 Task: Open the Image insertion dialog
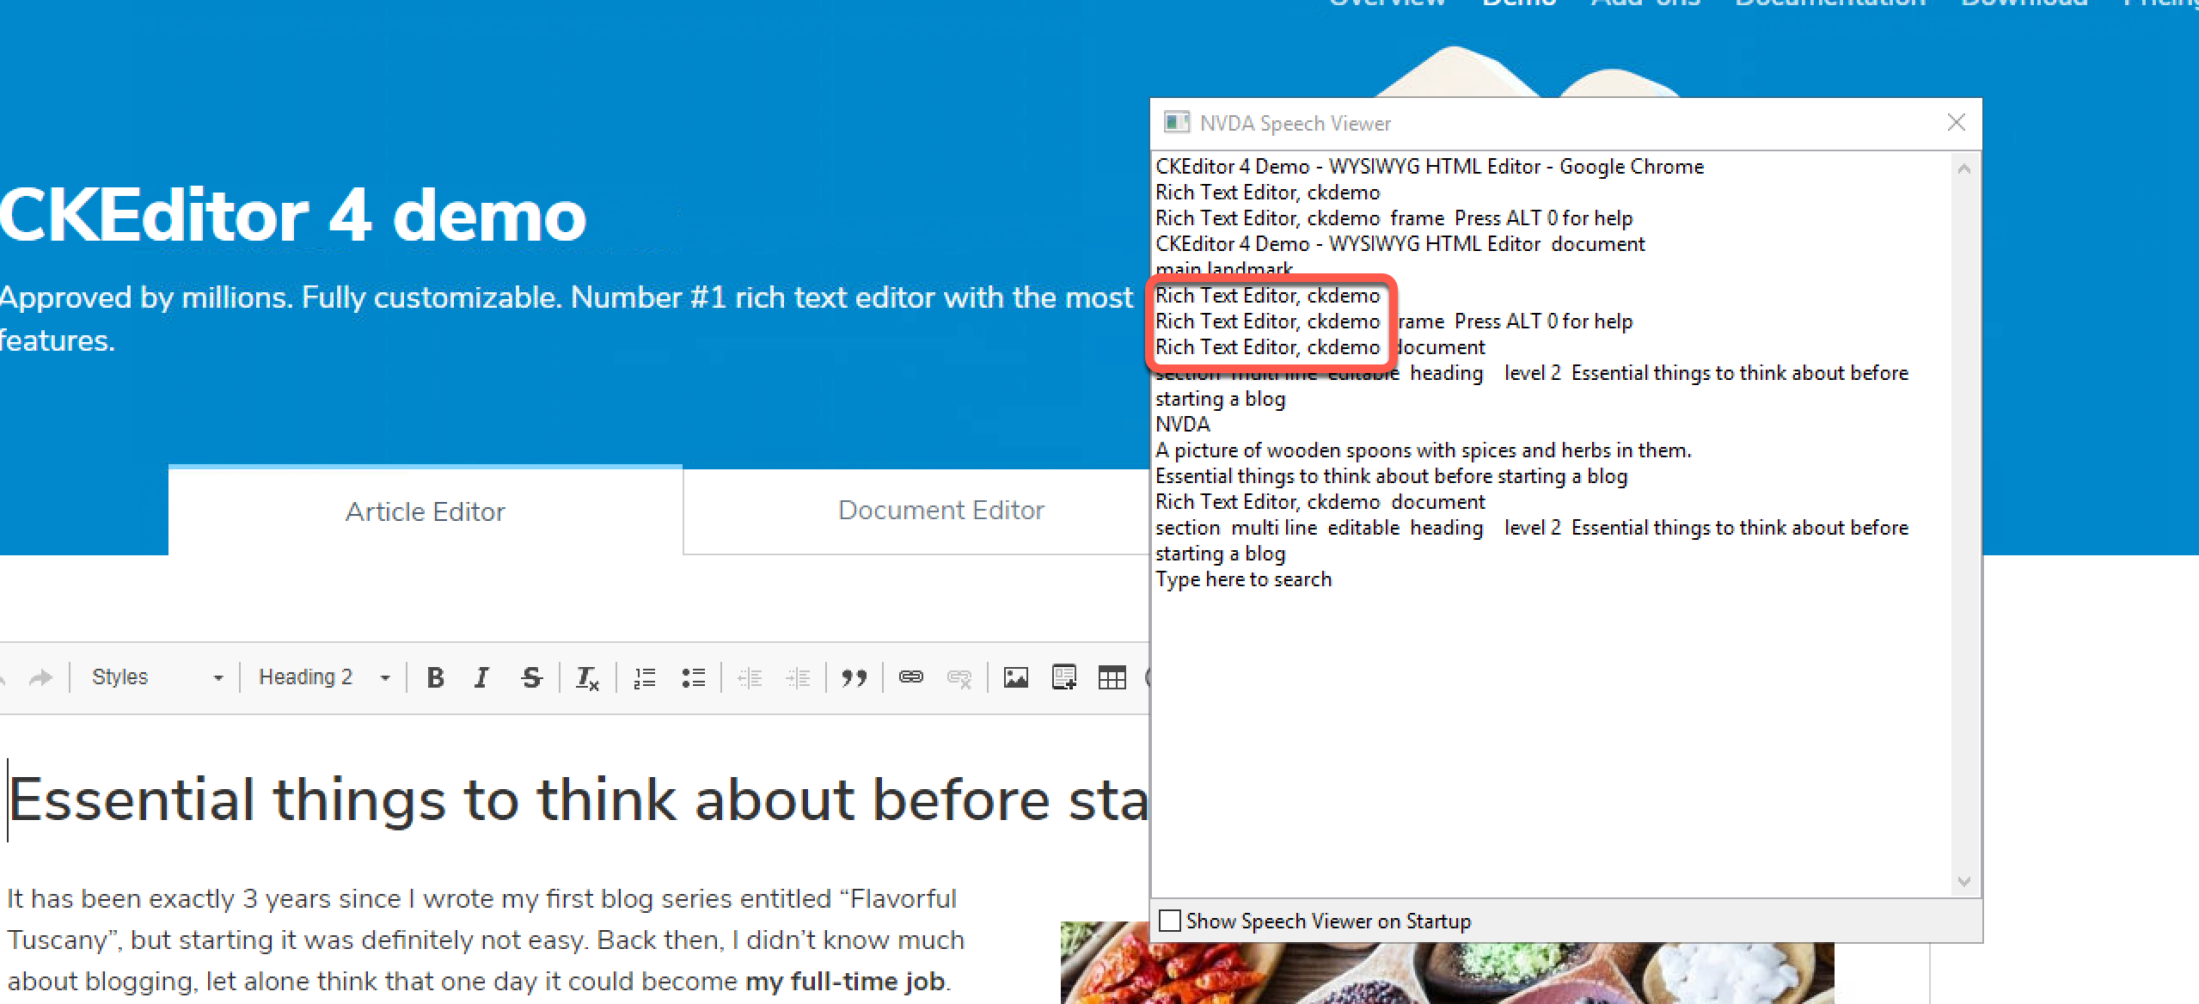click(x=1015, y=677)
